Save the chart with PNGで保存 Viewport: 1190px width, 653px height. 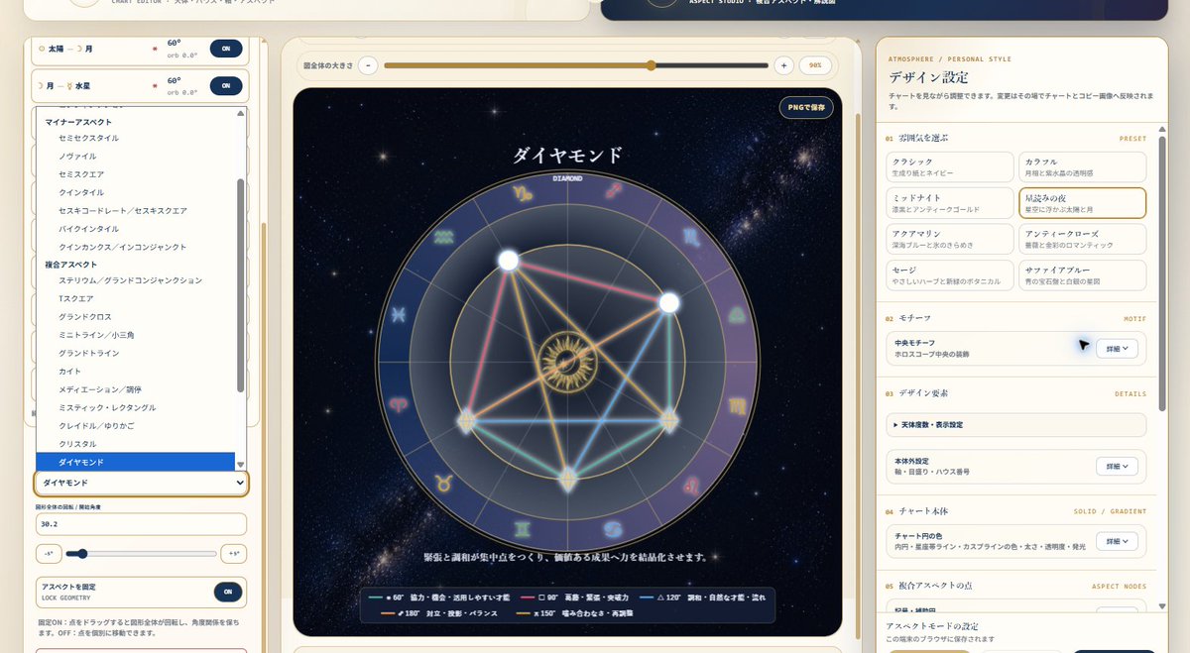[x=806, y=107]
